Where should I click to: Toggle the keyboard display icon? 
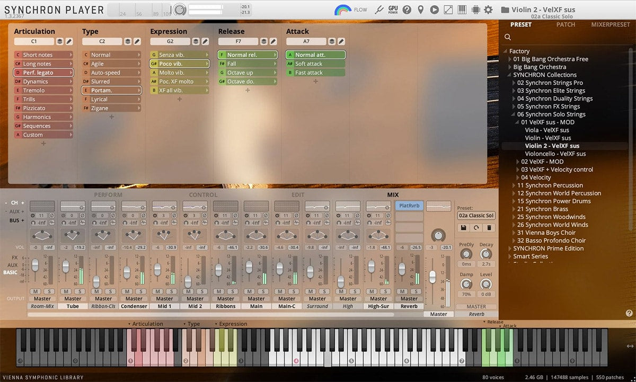(462, 10)
